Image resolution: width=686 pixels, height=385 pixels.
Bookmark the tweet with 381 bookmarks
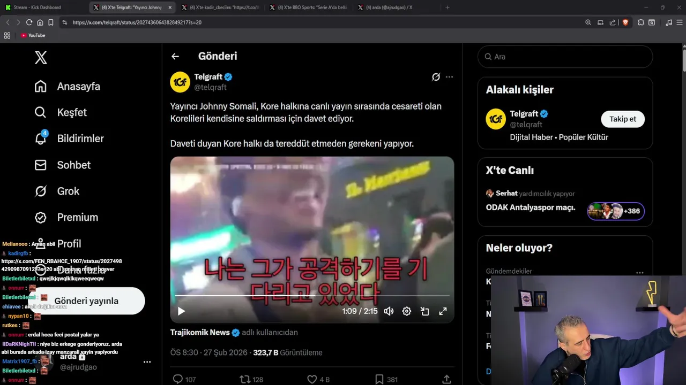point(386,380)
